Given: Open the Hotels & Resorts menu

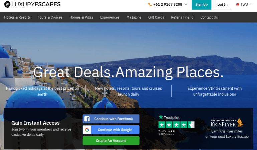Looking at the screenshot, I should point(17,17).
